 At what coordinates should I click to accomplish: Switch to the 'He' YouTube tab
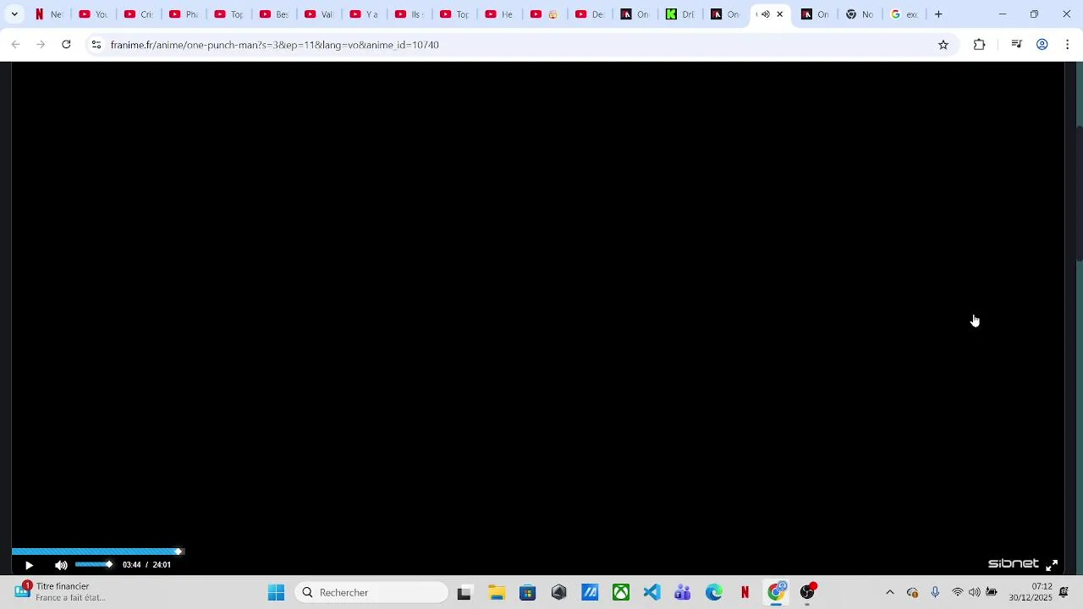pyautogui.click(x=500, y=14)
